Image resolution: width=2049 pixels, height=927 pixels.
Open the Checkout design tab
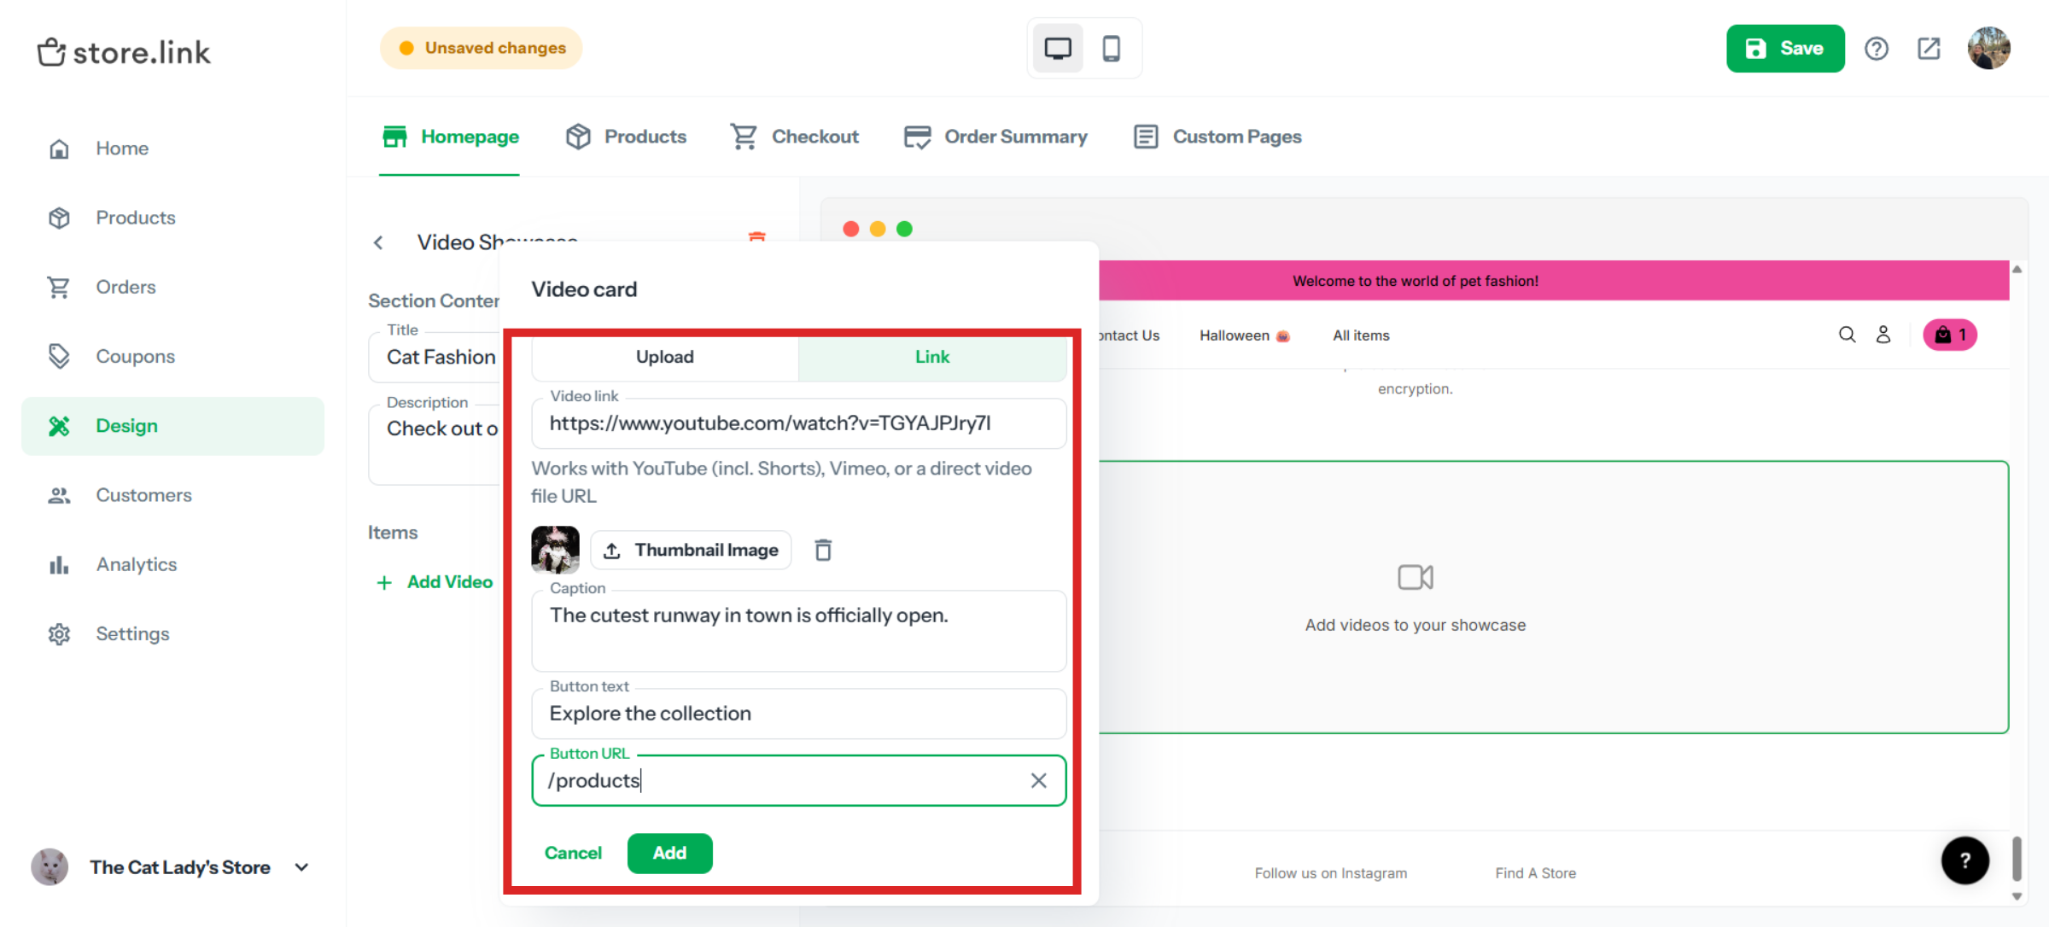tap(794, 137)
